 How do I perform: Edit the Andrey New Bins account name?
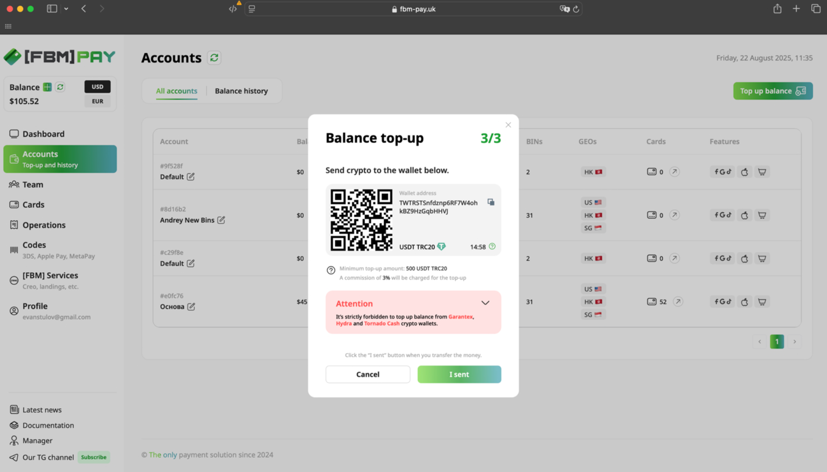(221, 220)
